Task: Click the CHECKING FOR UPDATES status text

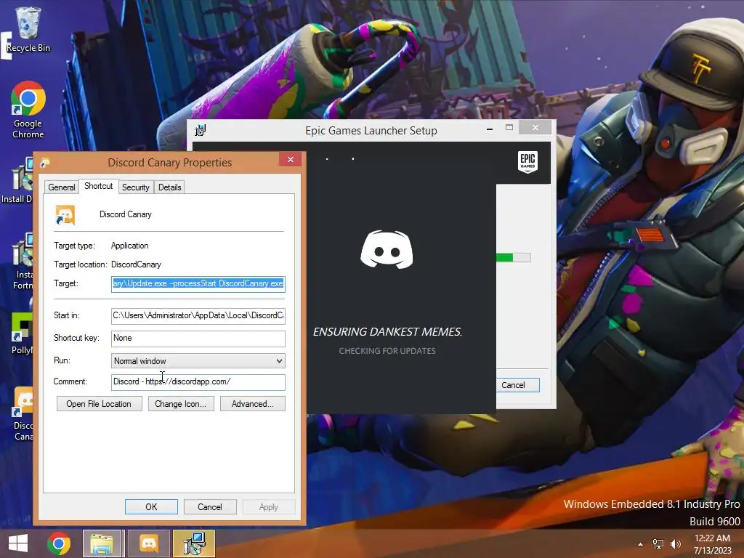Action: pyautogui.click(x=387, y=351)
